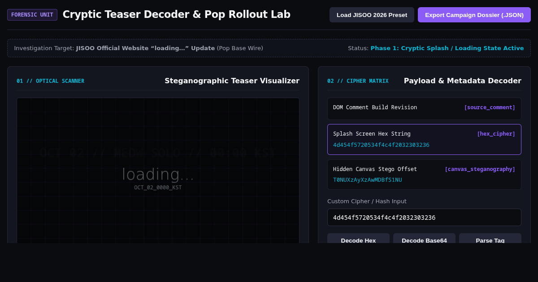Click the [hex_cipher] tag label
This screenshot has height=282, width=538.
click(496, 134)
